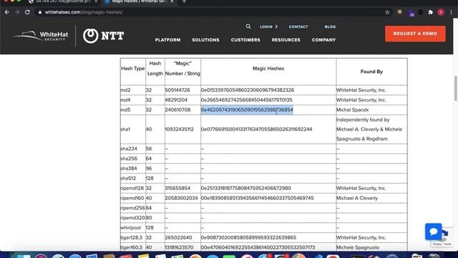This screenshot has width=458, height=258.
Task: Click the padlock site info icon
Action: pyautogui.click(x=40, y=12)
